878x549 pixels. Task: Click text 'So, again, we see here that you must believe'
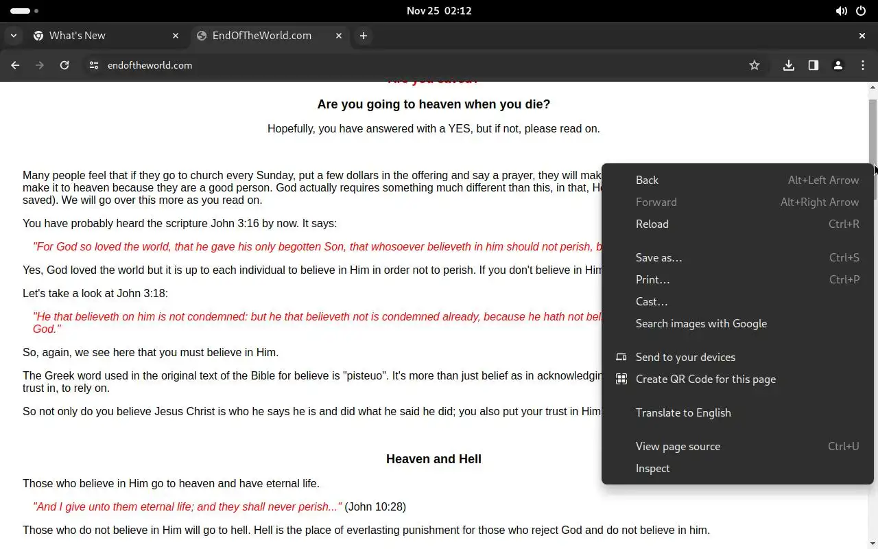[151, 352]
